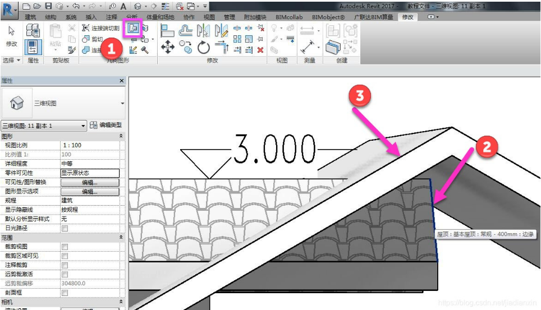This screenshot has width=541, height=310.
Task: Open the 三维视图 type selector dropdown
Action: pyautogui.click(x=122, y=104)
